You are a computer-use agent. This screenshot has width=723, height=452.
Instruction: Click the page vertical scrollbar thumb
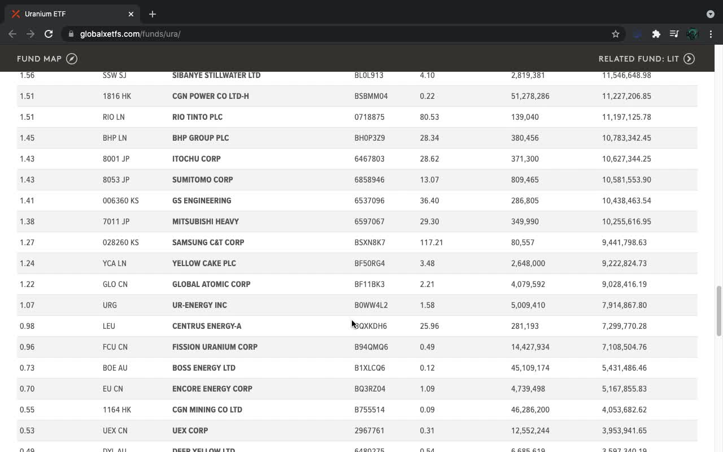coord(719,311)
